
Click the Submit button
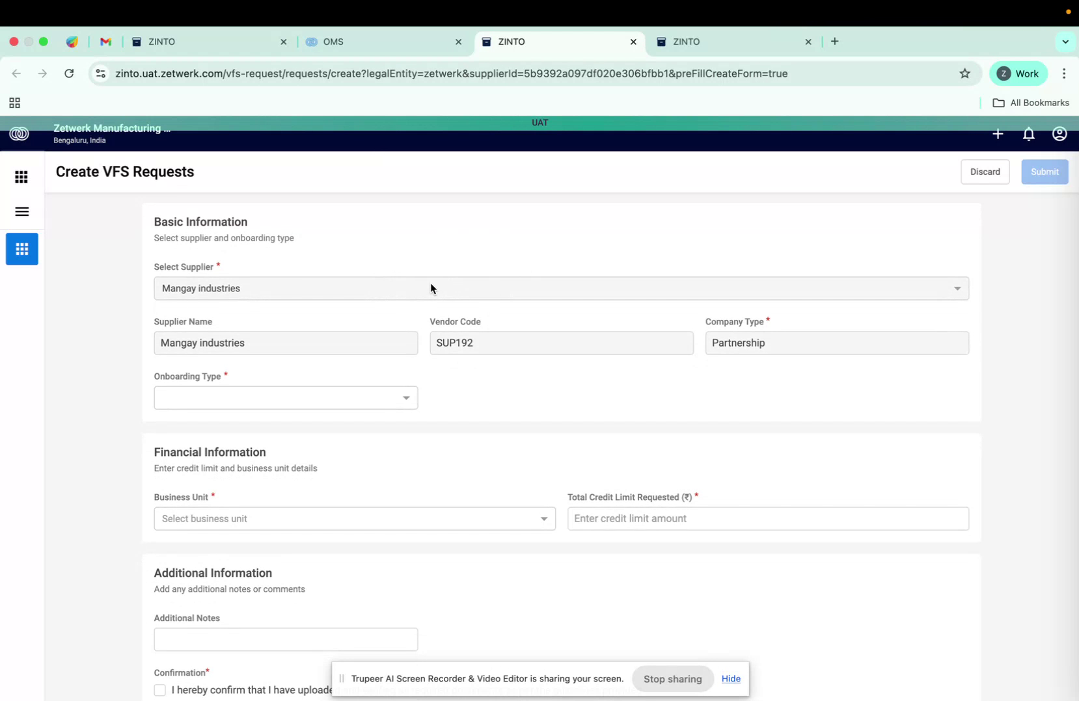click(1045, 172)
